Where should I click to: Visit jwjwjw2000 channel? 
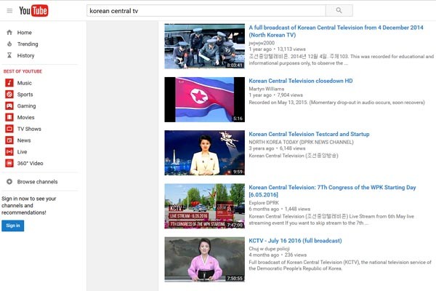click(262, 43)
